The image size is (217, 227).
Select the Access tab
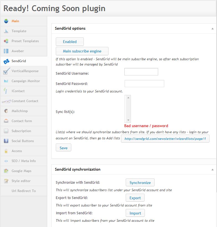point(24,151)
